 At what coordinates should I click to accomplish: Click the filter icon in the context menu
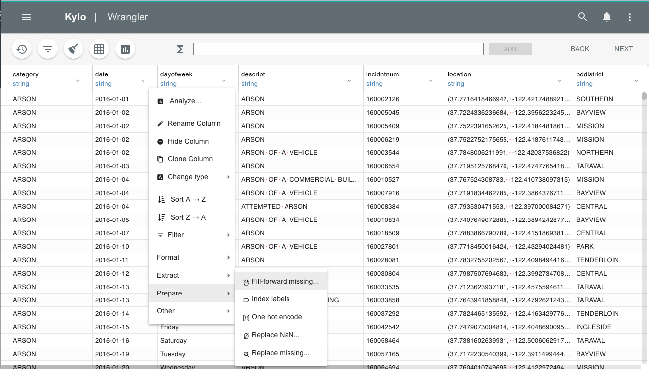(x=160, y=235)
